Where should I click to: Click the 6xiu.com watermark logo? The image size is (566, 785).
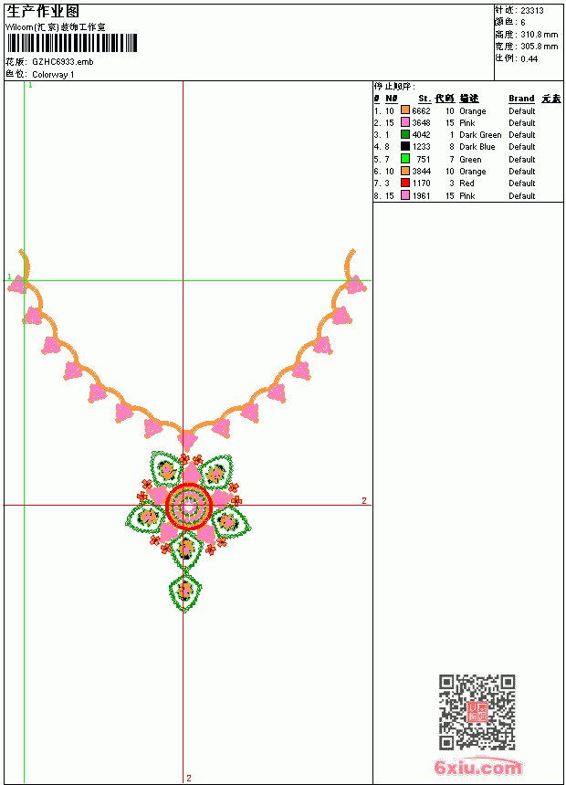(478, 767)
